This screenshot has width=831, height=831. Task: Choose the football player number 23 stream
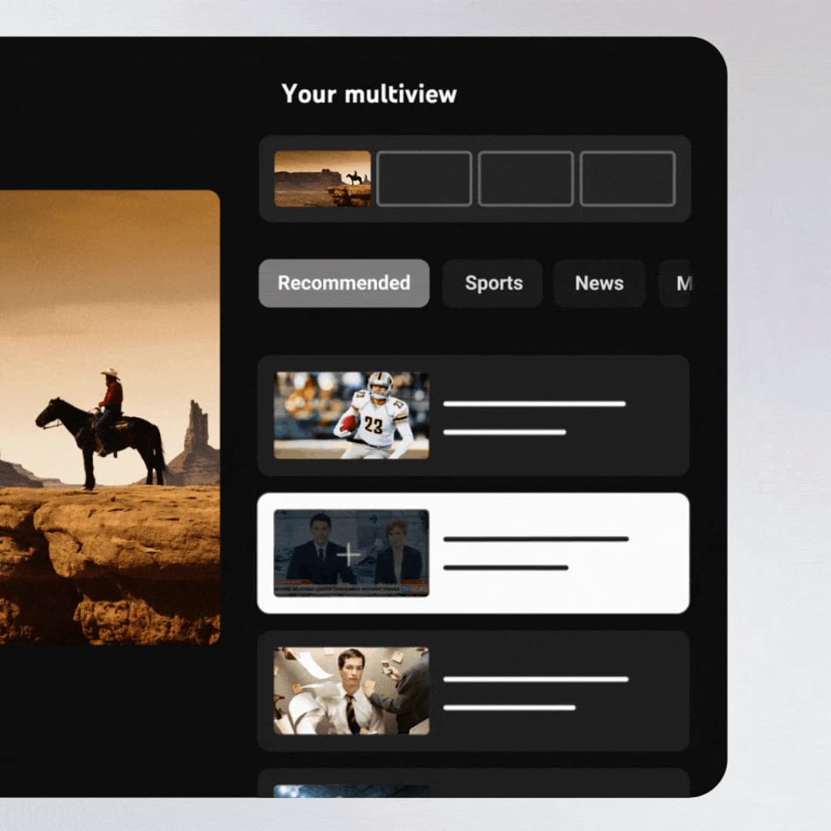pyautogui.click(x=473, y=415)
